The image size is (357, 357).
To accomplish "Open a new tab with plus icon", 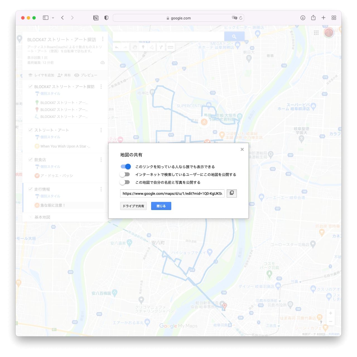I will [x=323, y=18].
